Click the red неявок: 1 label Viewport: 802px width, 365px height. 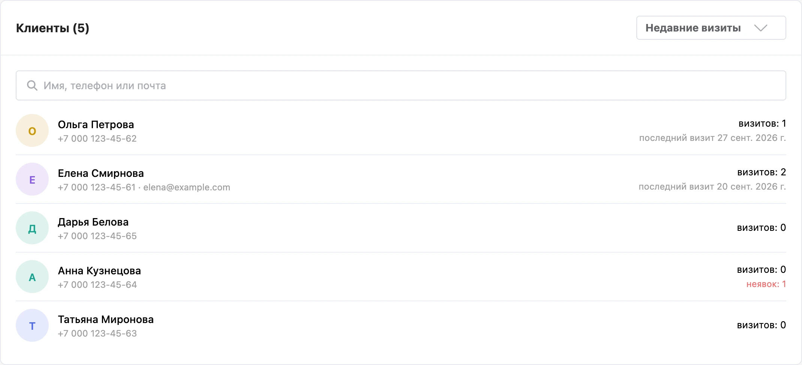tap(766, 284)
